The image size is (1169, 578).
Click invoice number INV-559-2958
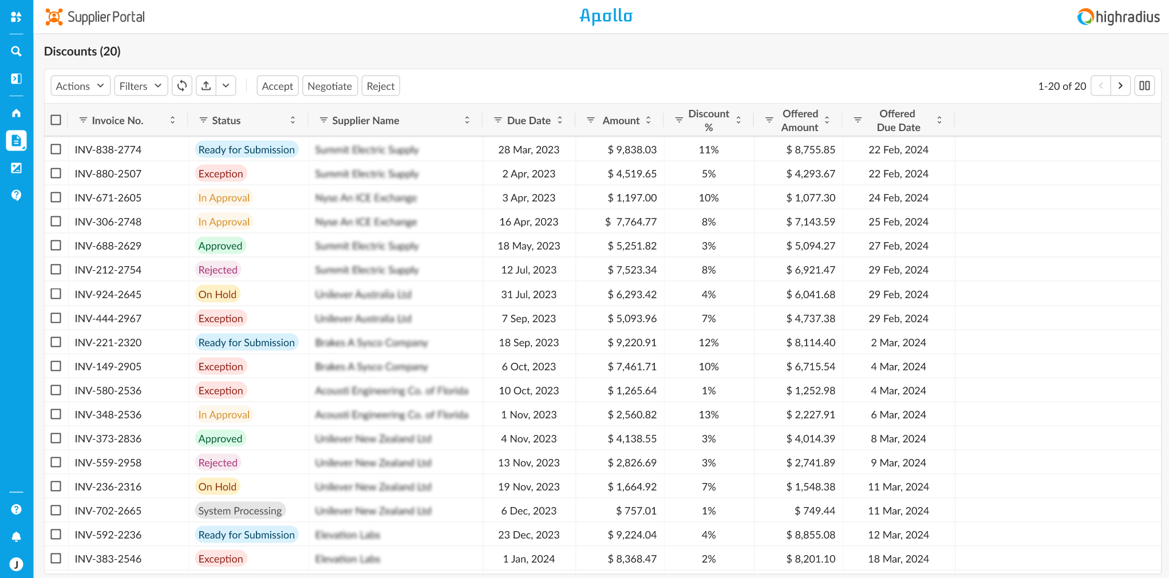[108, 462]
